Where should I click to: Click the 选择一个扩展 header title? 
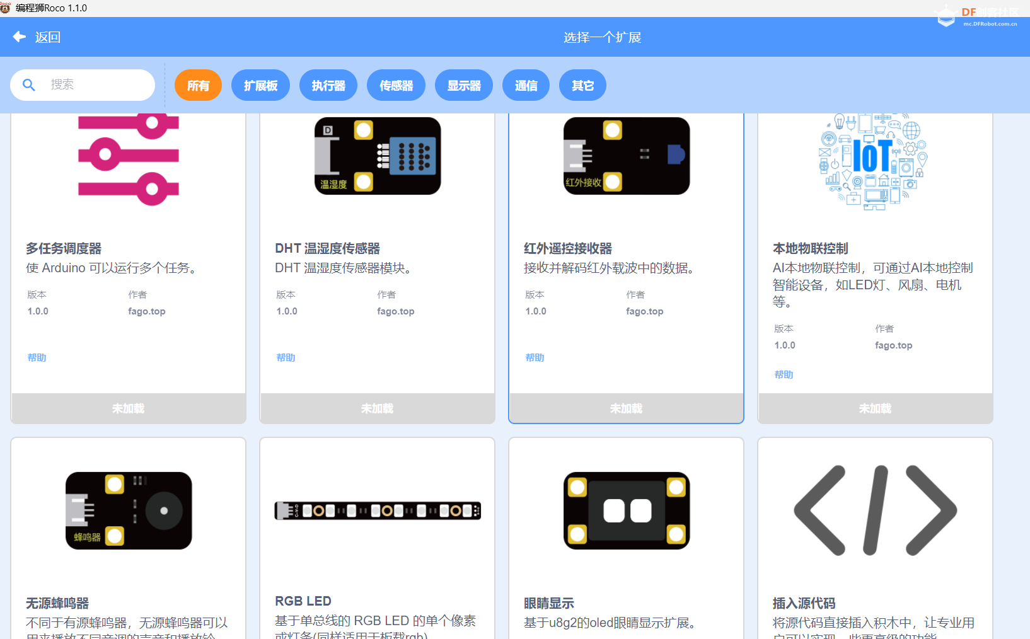click(x=602, y=37)
